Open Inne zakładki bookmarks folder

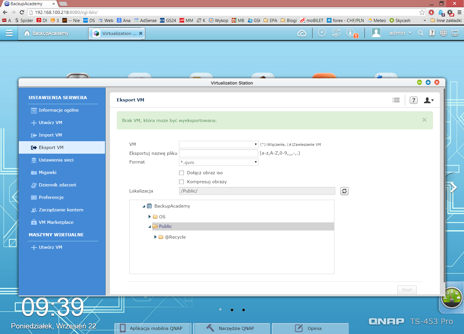tap(446, 20)
